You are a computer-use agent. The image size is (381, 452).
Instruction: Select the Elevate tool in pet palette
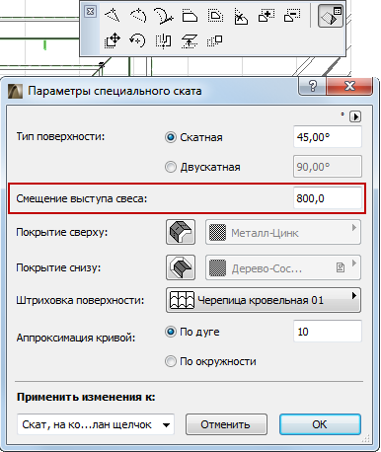pos(190,40)
